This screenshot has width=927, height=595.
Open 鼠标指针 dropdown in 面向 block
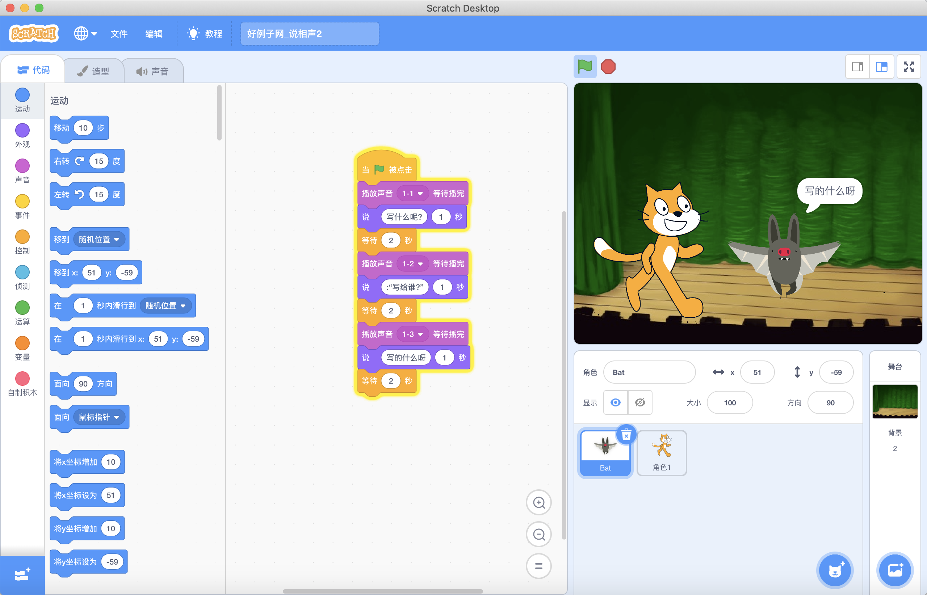coord(99,417)
